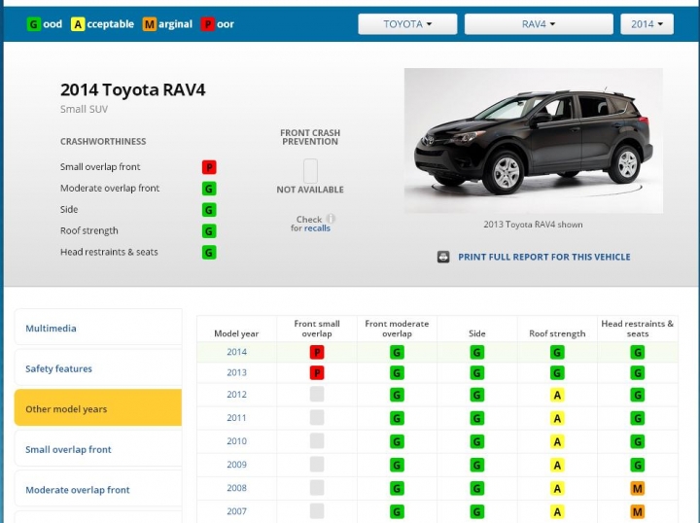
Task: Select the Other model years tab
Action: click(x=98, y=407)
